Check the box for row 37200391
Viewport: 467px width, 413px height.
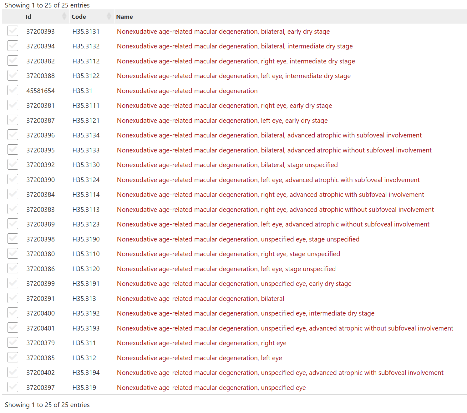[x=13, y=298]
